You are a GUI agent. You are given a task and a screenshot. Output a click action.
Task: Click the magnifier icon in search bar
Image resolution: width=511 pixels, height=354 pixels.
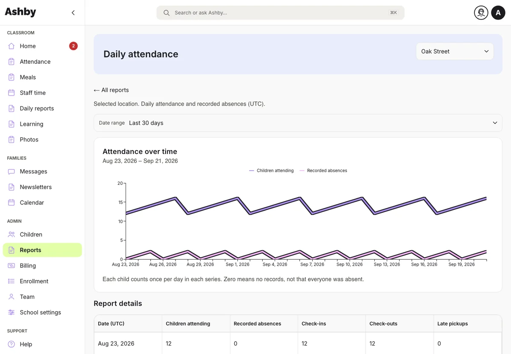(x=167, y=13)
